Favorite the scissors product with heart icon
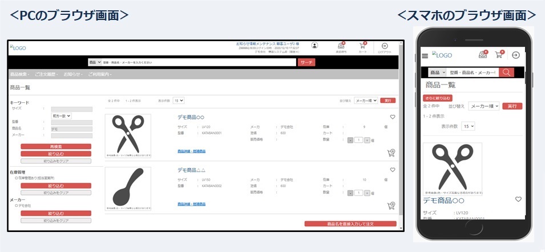 point(393,117)
